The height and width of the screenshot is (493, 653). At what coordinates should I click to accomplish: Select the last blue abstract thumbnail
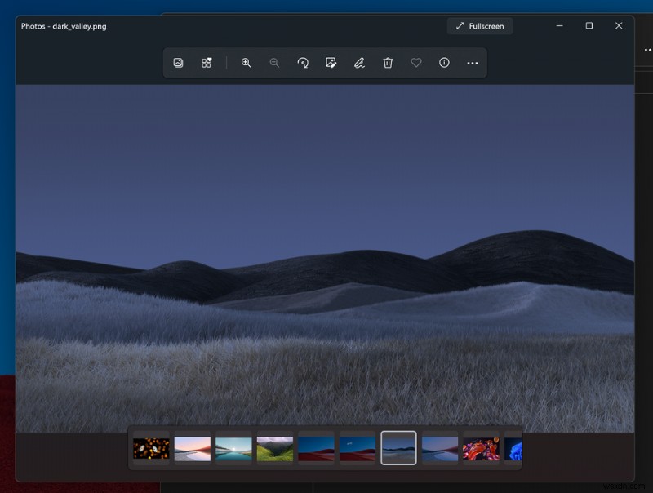(512, 447)
